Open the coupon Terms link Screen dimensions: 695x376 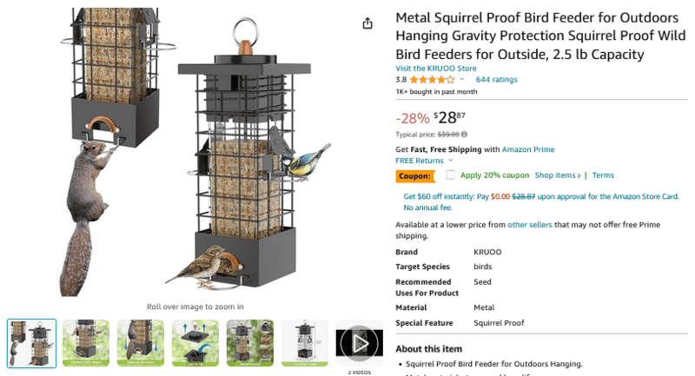603,175
